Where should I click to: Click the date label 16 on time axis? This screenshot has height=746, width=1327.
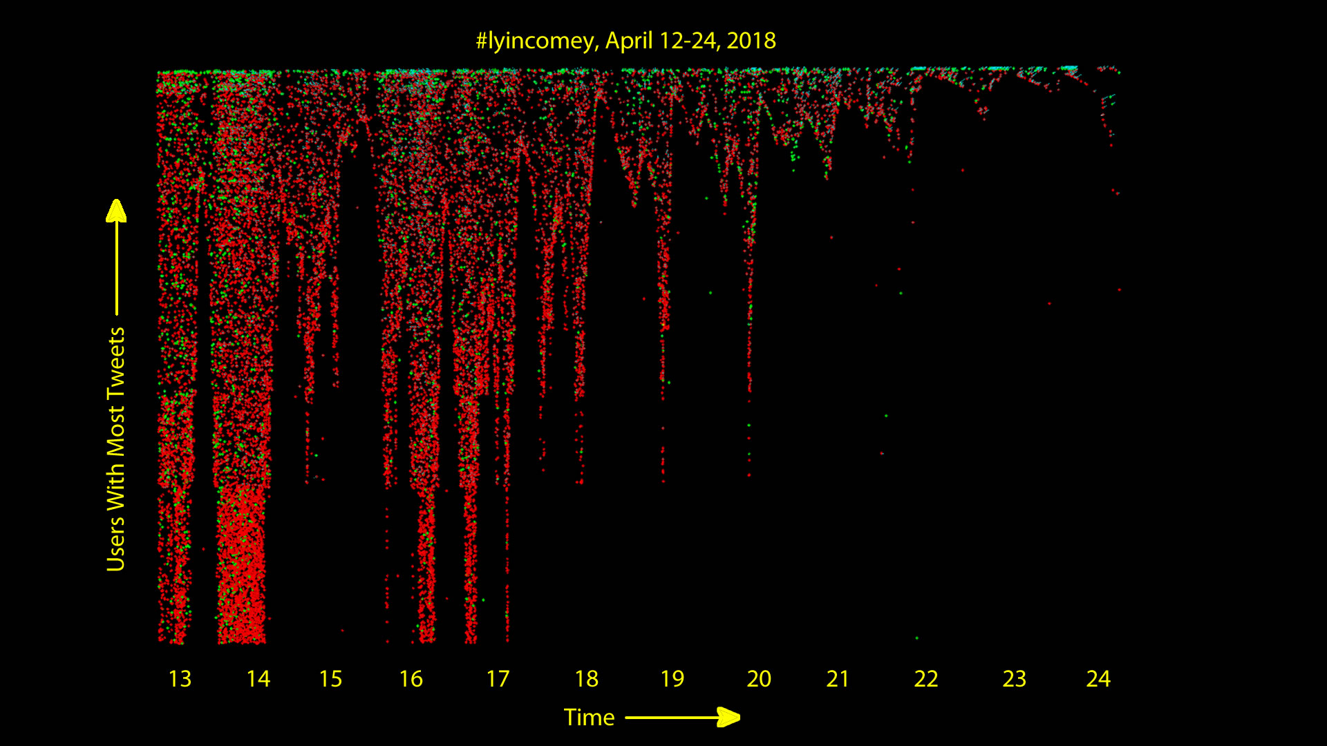[x=411, y=679]
